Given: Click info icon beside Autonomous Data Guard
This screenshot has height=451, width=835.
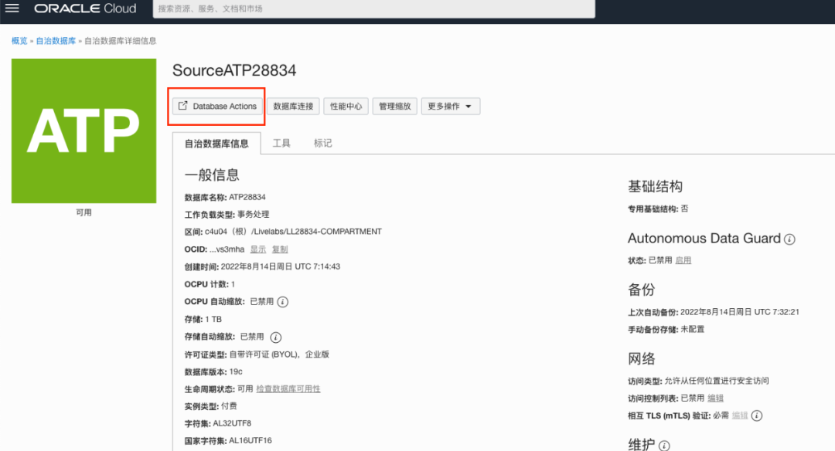Looking at the screenshot, I should (789, 239).
